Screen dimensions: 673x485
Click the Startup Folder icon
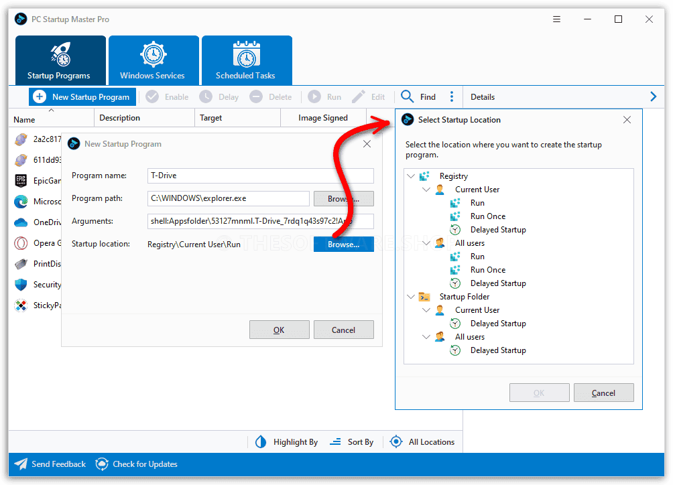[424, 297]
